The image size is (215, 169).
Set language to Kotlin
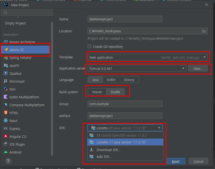(x=111, y=80)
